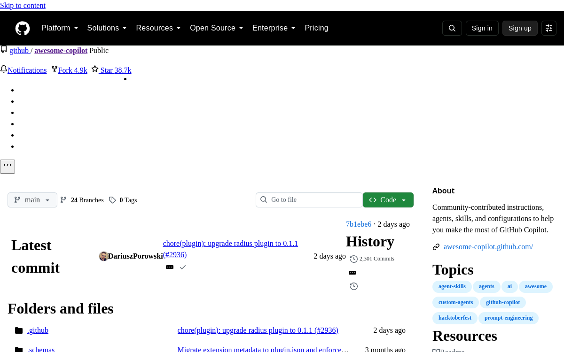Screen dimensions: 564x352
Task: Open the .schemas folder
Action: tap(41, 349)
